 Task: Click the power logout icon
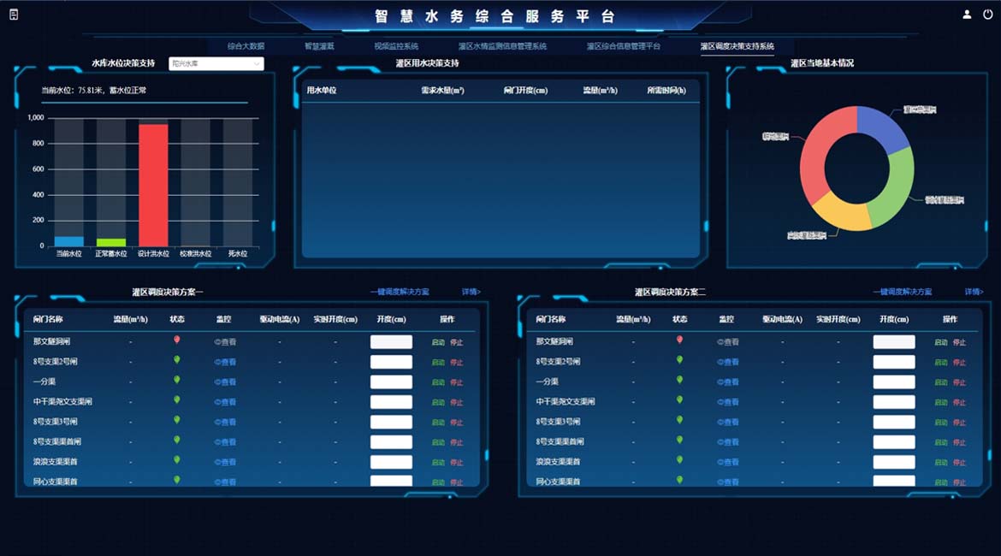click(x=988, y=15)
